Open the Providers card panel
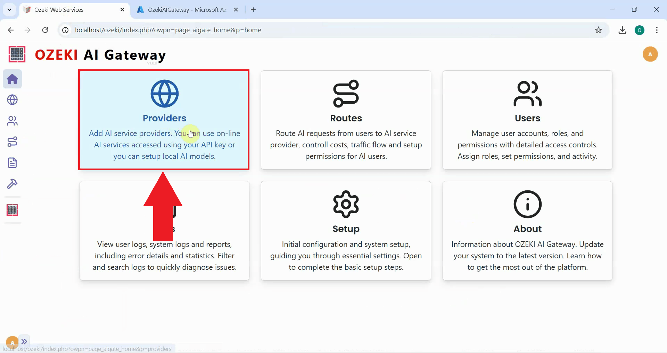Image resolution: width=667 pixels, height=353 pixels. point(164,120)
